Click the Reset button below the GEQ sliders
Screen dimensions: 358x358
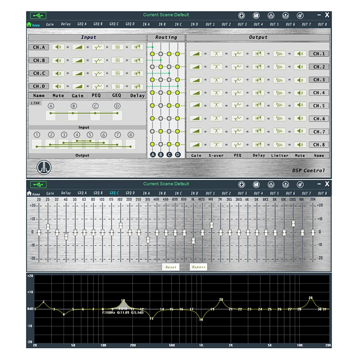tap(171, 267)
